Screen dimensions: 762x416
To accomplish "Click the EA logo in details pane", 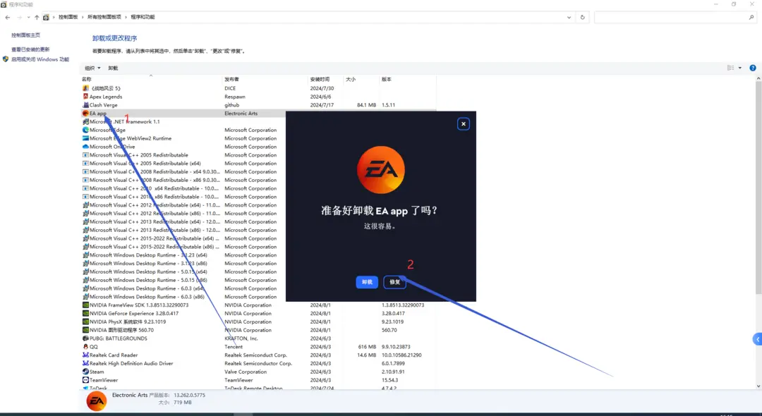I will point(96,401).
